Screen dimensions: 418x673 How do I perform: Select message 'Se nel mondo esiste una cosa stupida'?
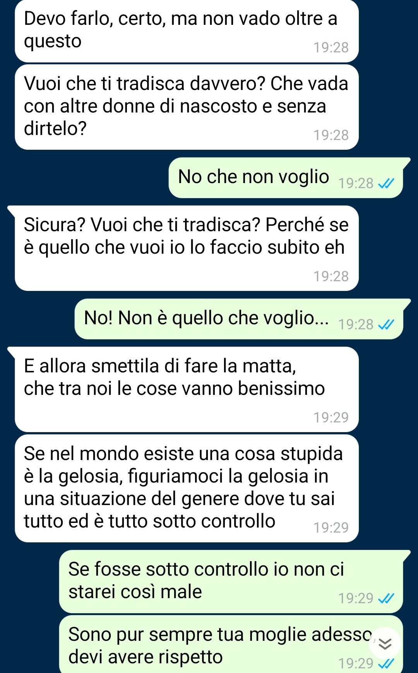click(x=187, y=488)
